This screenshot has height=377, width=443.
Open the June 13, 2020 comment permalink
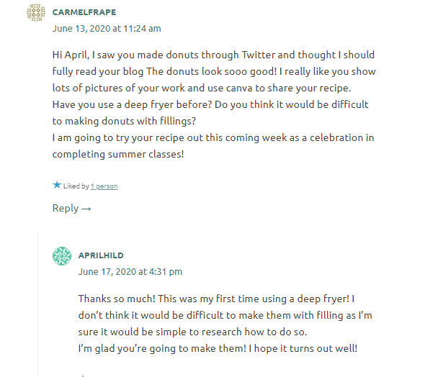107,29
